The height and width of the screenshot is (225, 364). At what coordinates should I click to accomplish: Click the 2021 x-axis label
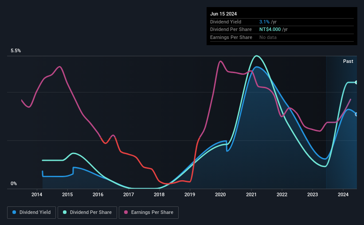click(x=251, y=194)
